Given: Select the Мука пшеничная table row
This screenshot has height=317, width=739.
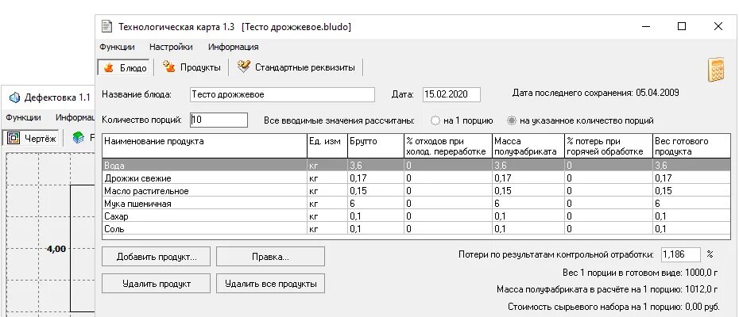Looking at the screenshot, I should point(205,203).
